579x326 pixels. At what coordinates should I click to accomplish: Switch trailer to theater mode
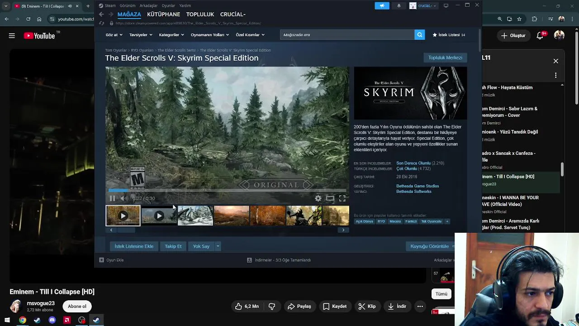[x=330, y=198]
